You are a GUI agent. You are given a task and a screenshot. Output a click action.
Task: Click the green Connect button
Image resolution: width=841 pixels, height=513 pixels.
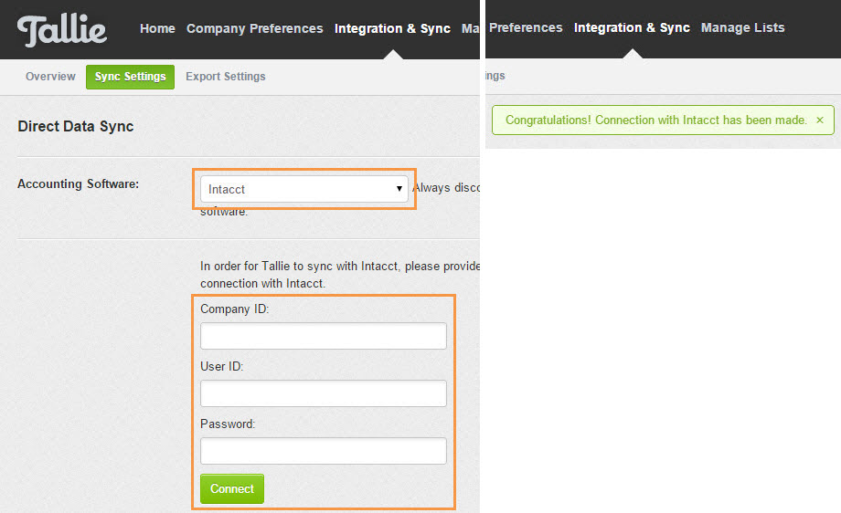(232, 488)
